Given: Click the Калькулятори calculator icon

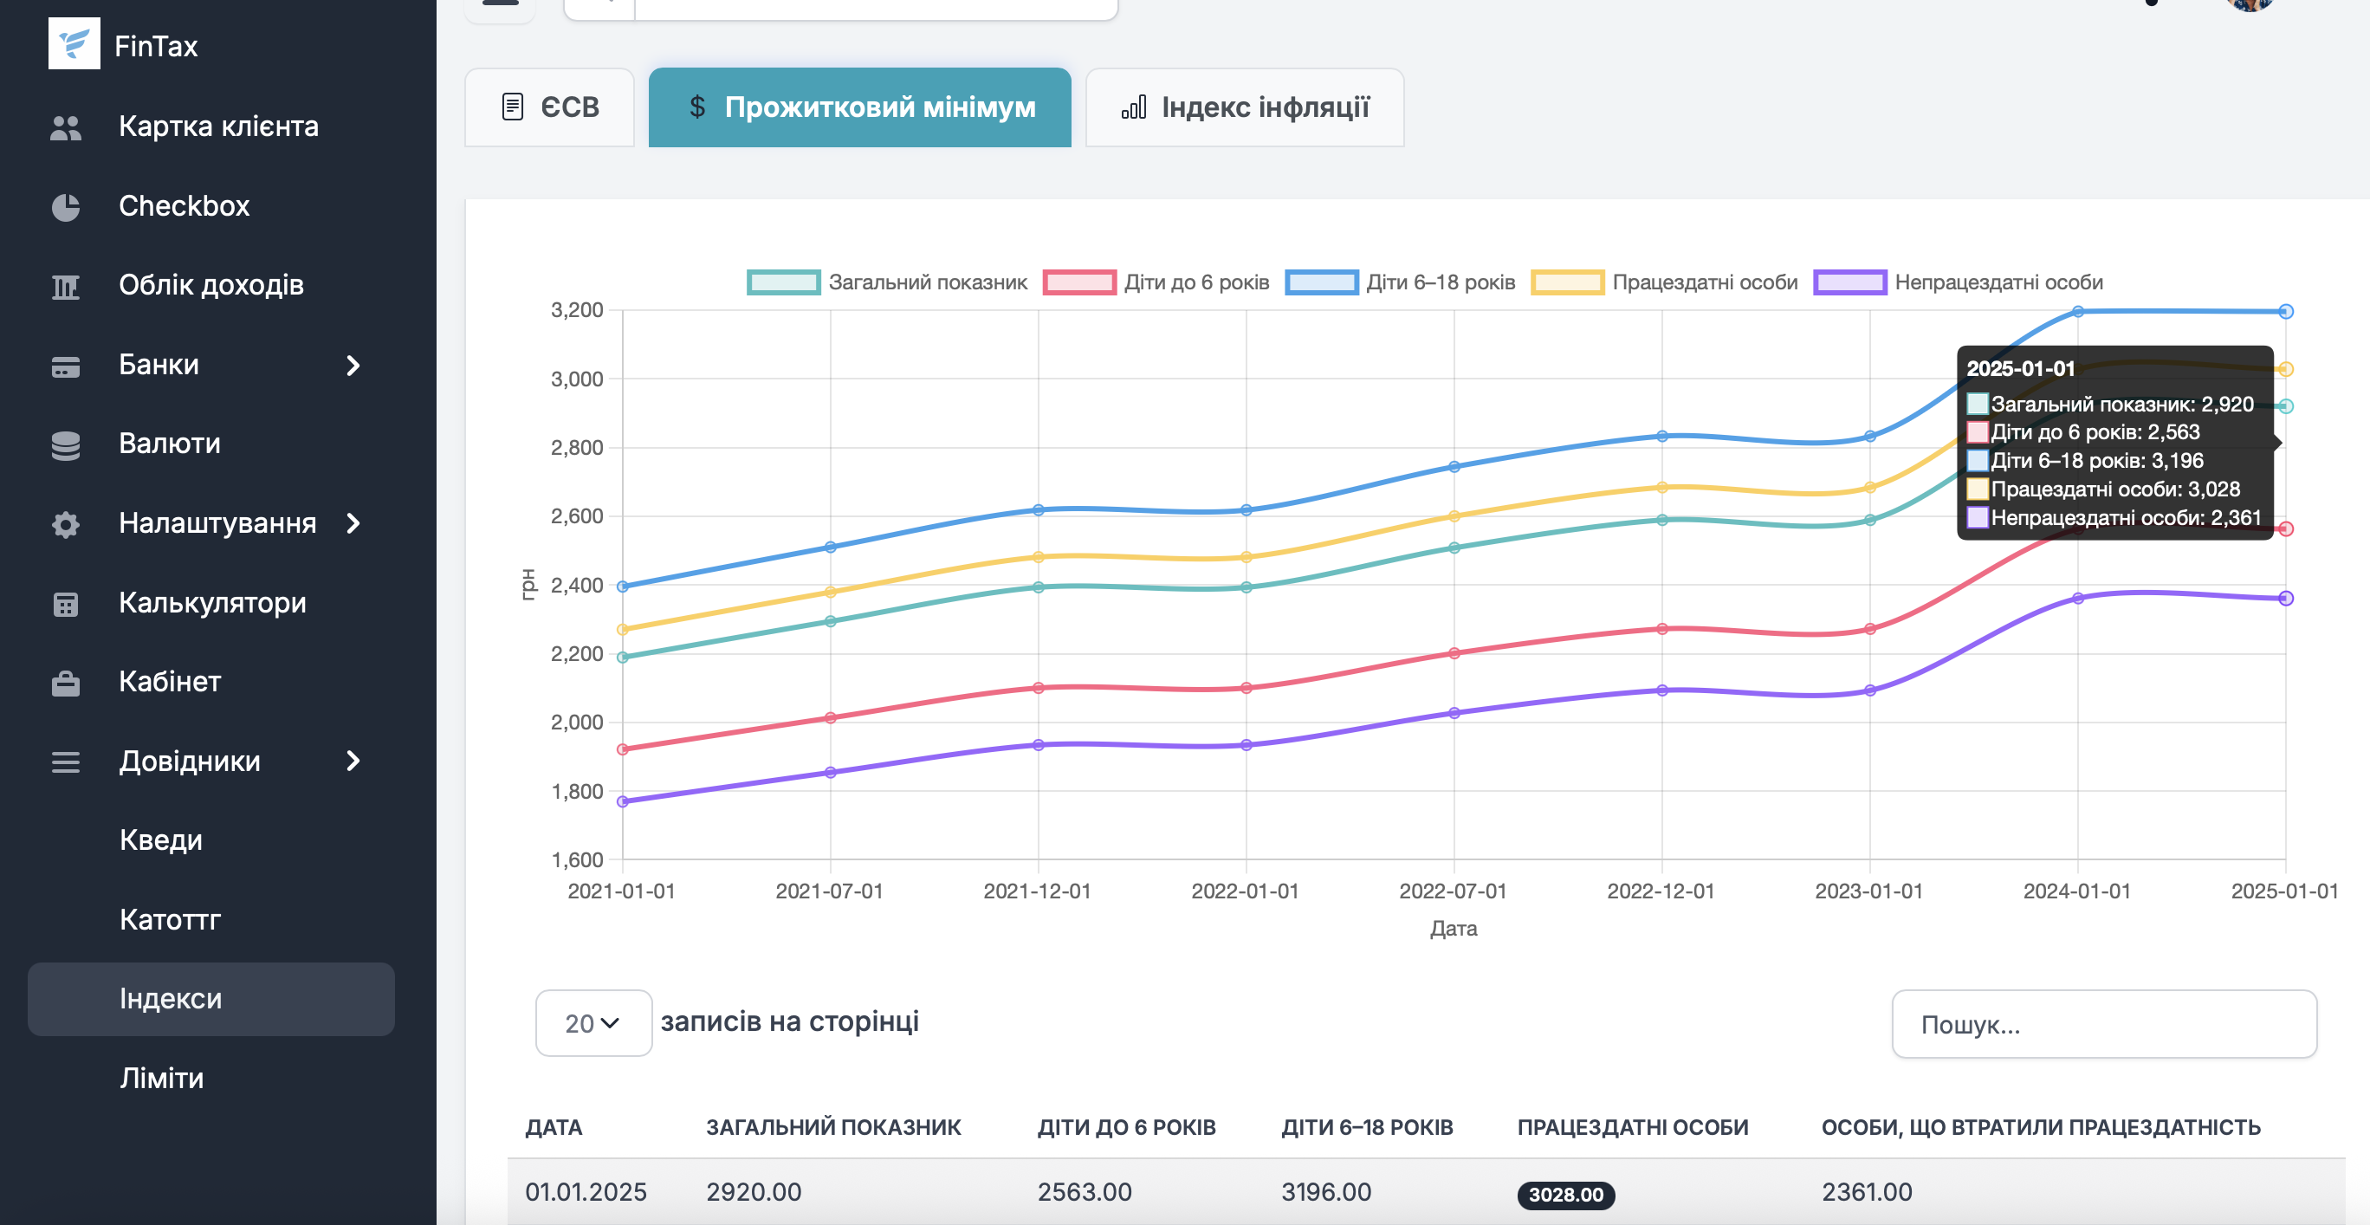Looking at the screenshot, I should pyautogui.click(x=65, y=604).
